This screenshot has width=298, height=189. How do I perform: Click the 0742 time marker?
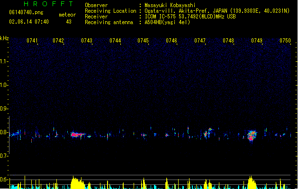(58, 41)
